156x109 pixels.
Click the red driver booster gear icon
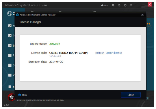[11, 97]
